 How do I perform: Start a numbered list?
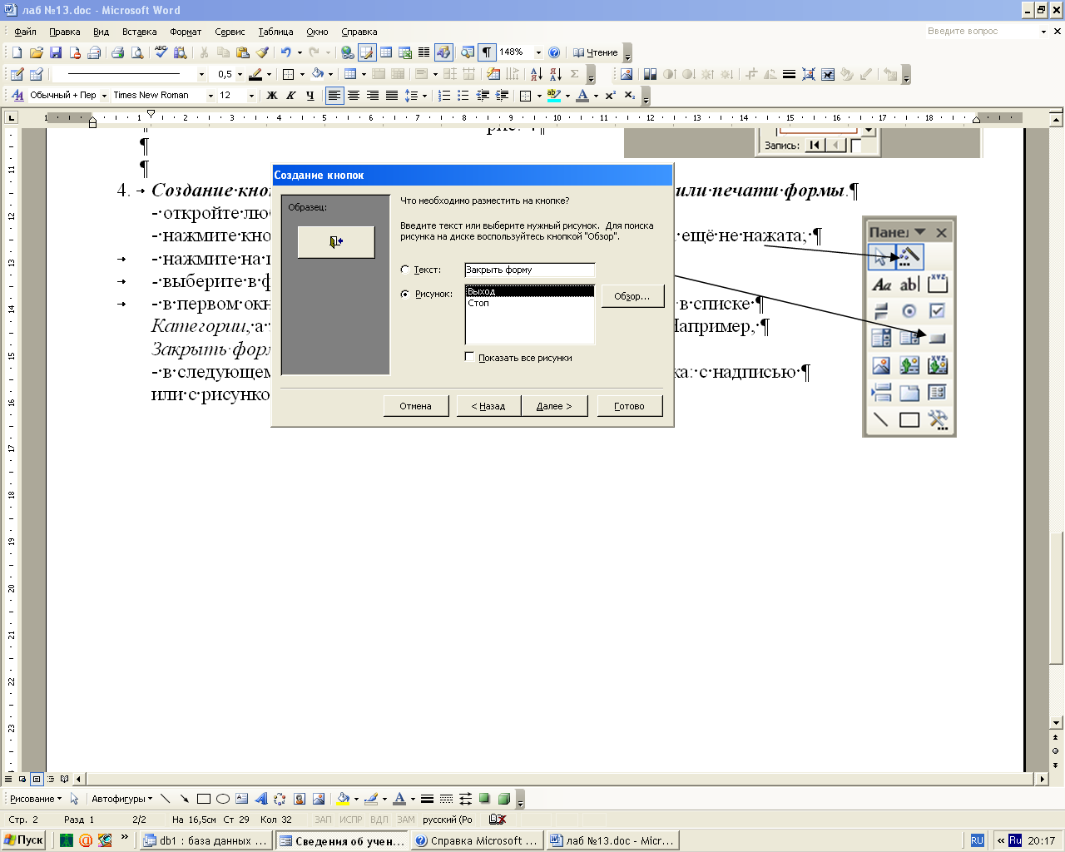pyautogui.click(x=444, y=96)
